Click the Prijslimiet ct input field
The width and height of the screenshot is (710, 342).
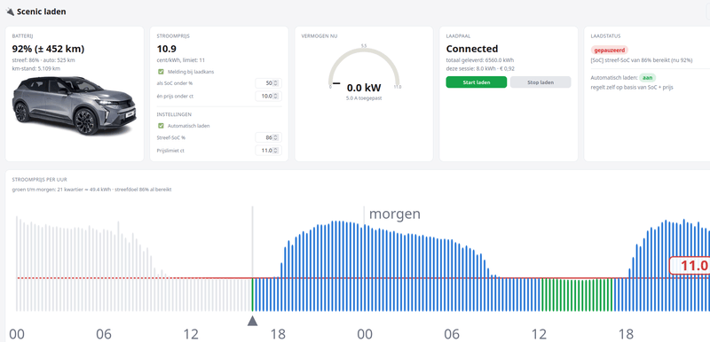coord(268,151)
